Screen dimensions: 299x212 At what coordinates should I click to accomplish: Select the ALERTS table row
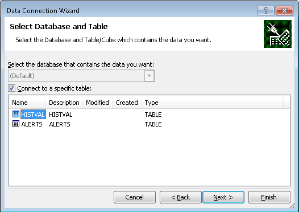(x=87, y=124)
